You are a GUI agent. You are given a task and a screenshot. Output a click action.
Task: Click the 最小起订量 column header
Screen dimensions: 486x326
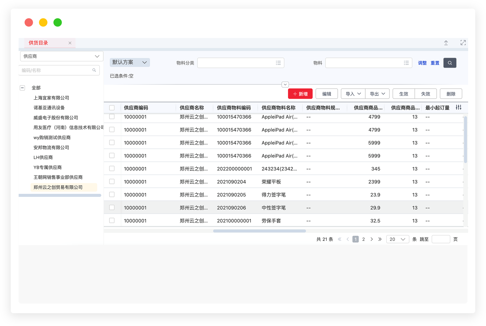pos(437,108)
